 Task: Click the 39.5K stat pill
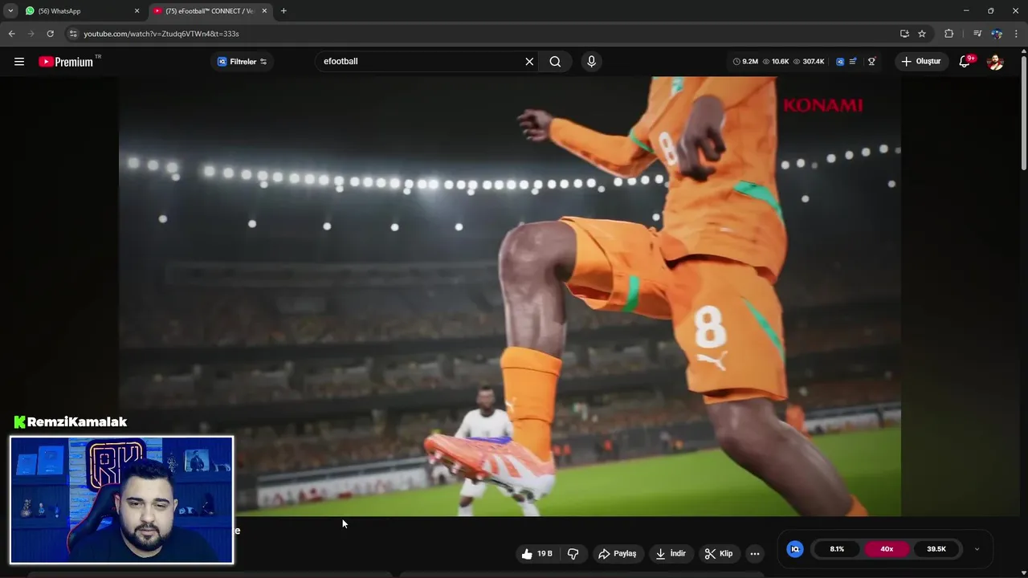click(936, 549)
